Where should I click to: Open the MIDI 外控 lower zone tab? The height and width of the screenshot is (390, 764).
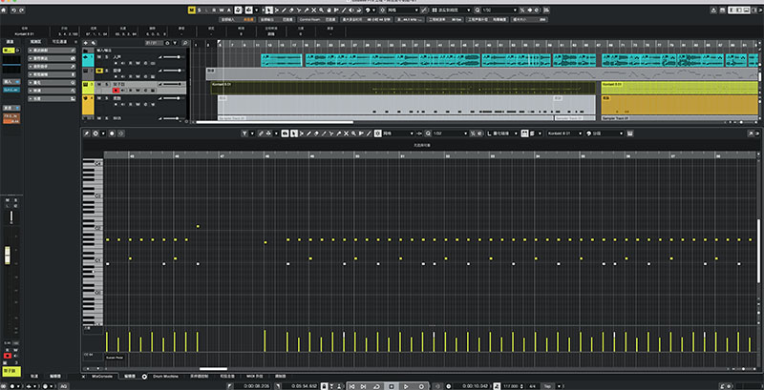pos(254,377)
